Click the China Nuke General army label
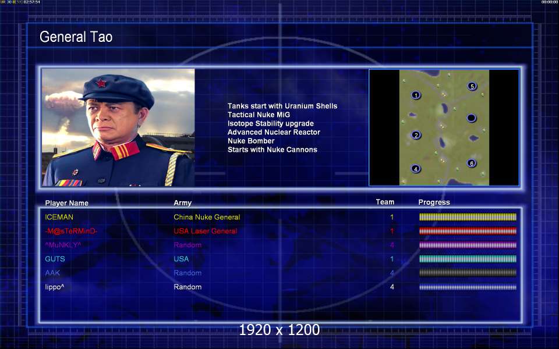Viewport: 559px width, 349px height. coord(207,217)
